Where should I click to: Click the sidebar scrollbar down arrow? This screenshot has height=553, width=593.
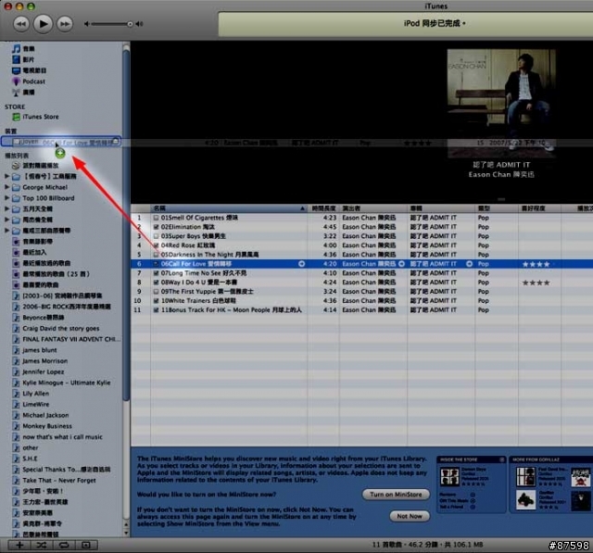[x=126, y=533]
